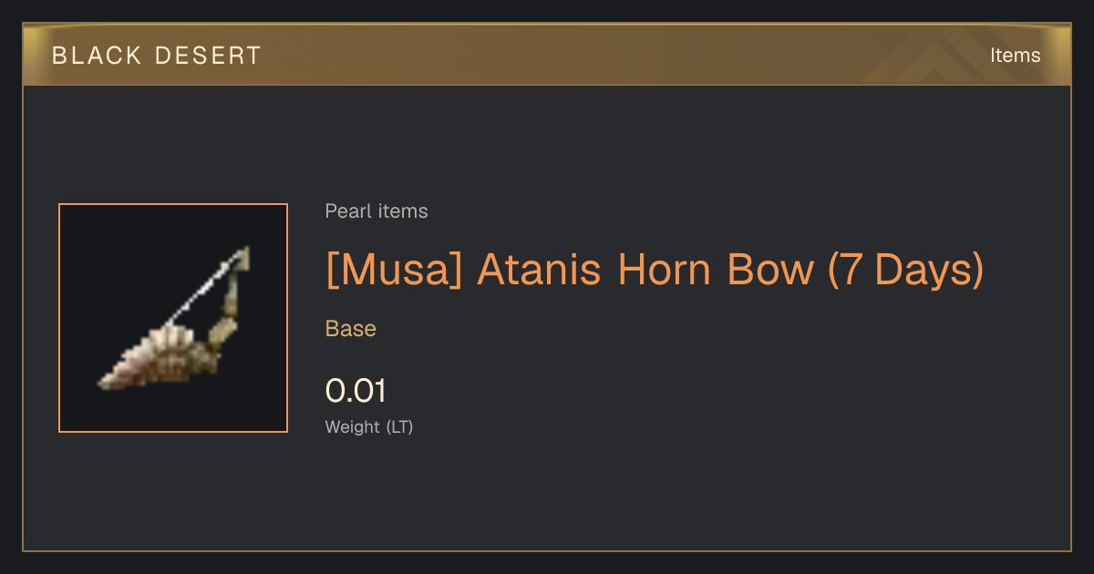Viewport: 1094px width, 574px height.
Task: Click the Pearl items category text
Action: [377, 211]
